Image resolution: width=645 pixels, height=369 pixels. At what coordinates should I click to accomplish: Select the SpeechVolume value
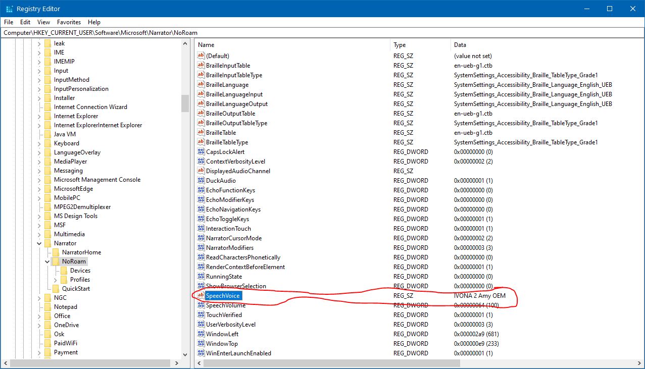[226, 305]
